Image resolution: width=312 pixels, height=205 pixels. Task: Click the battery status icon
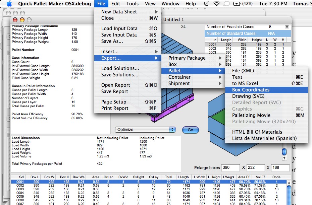[237, 4]
